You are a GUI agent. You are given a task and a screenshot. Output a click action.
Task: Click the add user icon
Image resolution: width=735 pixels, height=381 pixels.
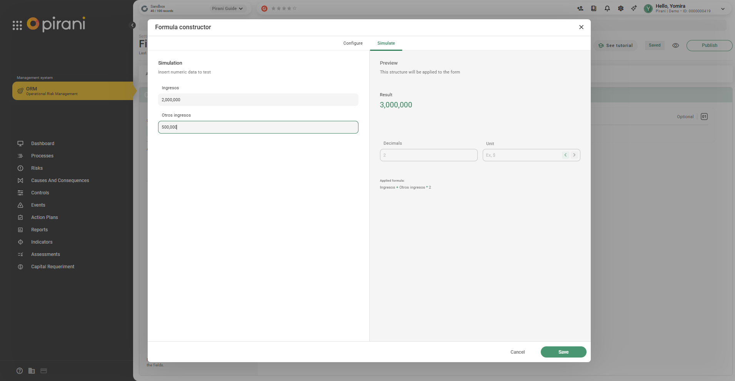coord(580,8)
